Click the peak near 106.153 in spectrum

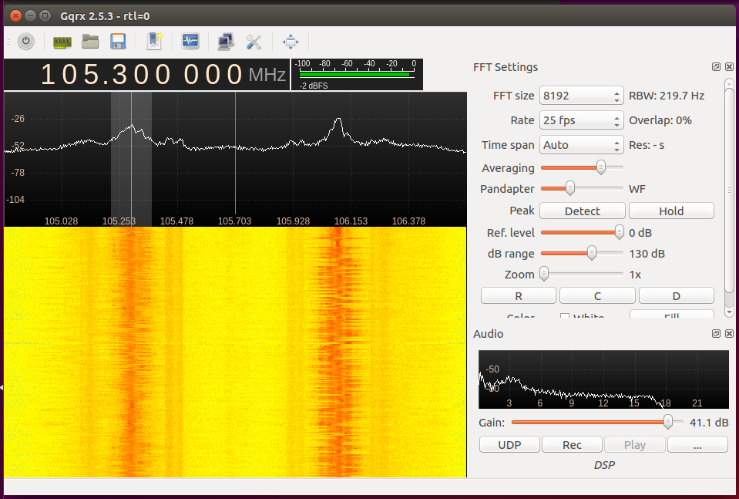pos(338,122)
